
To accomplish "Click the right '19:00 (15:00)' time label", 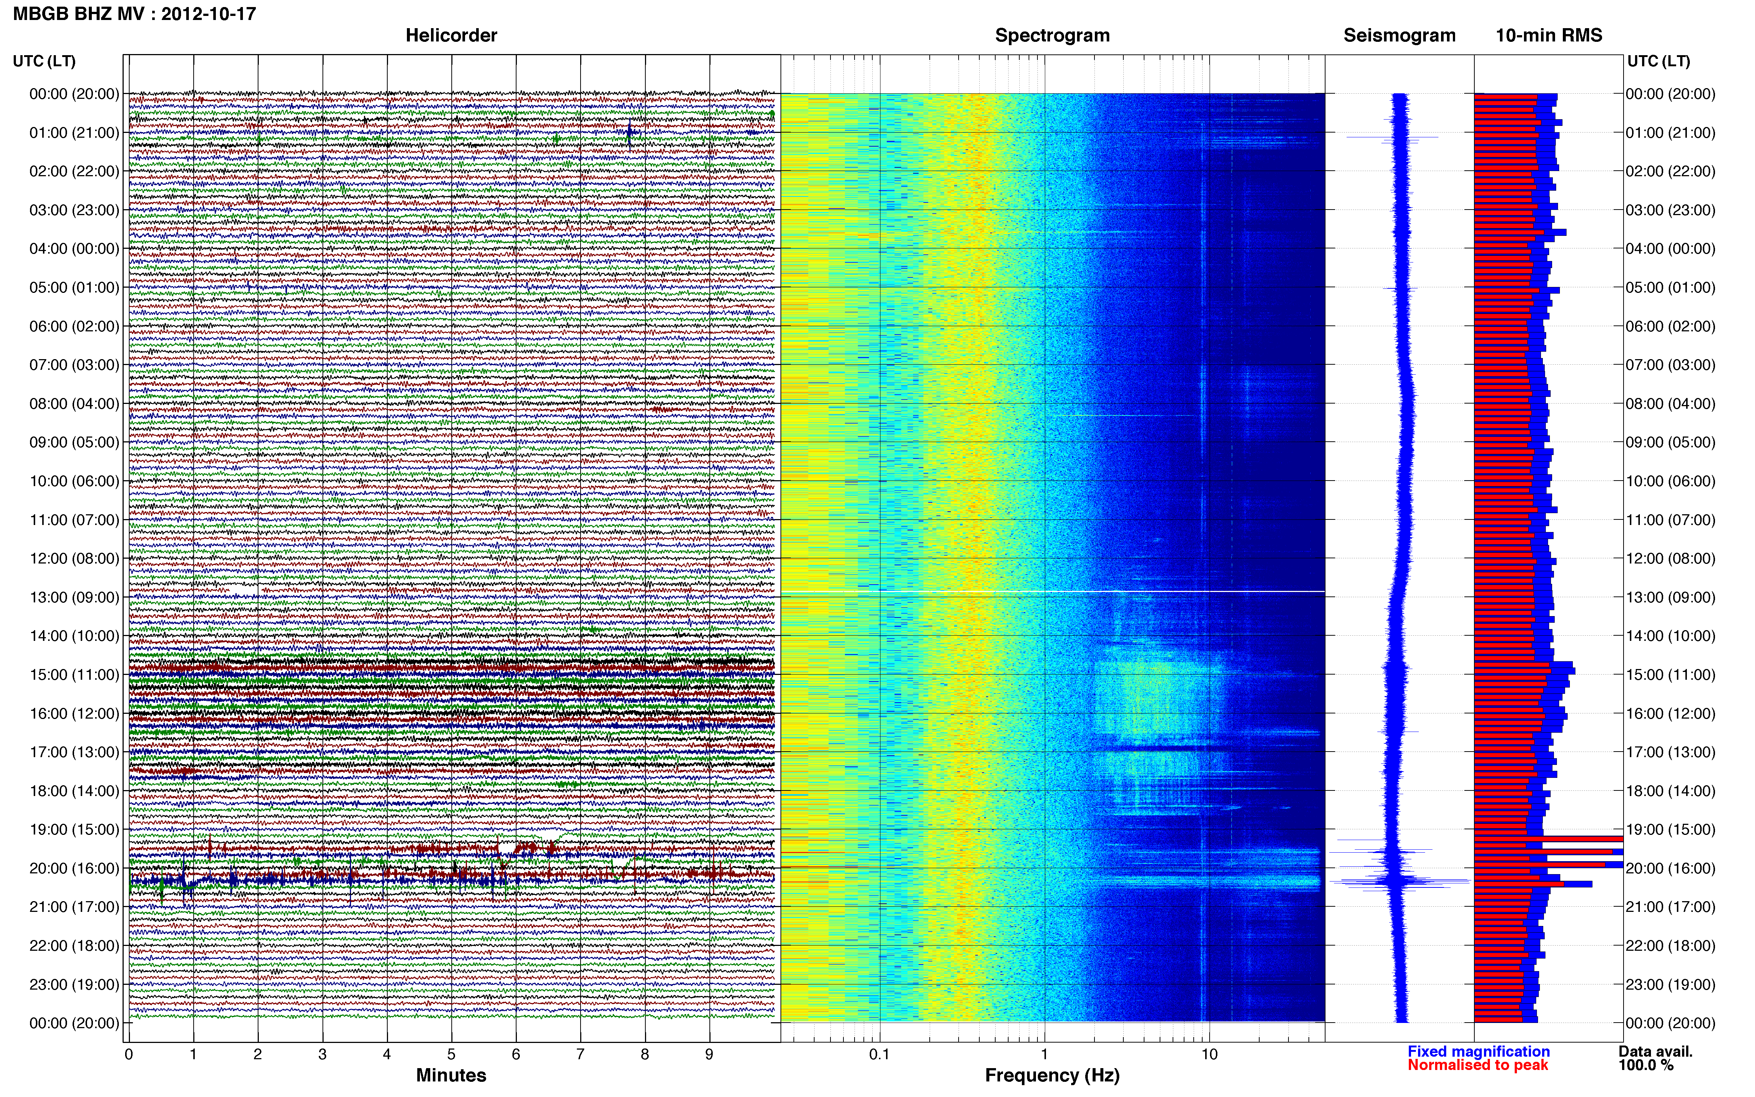I will click(1670, 829).
